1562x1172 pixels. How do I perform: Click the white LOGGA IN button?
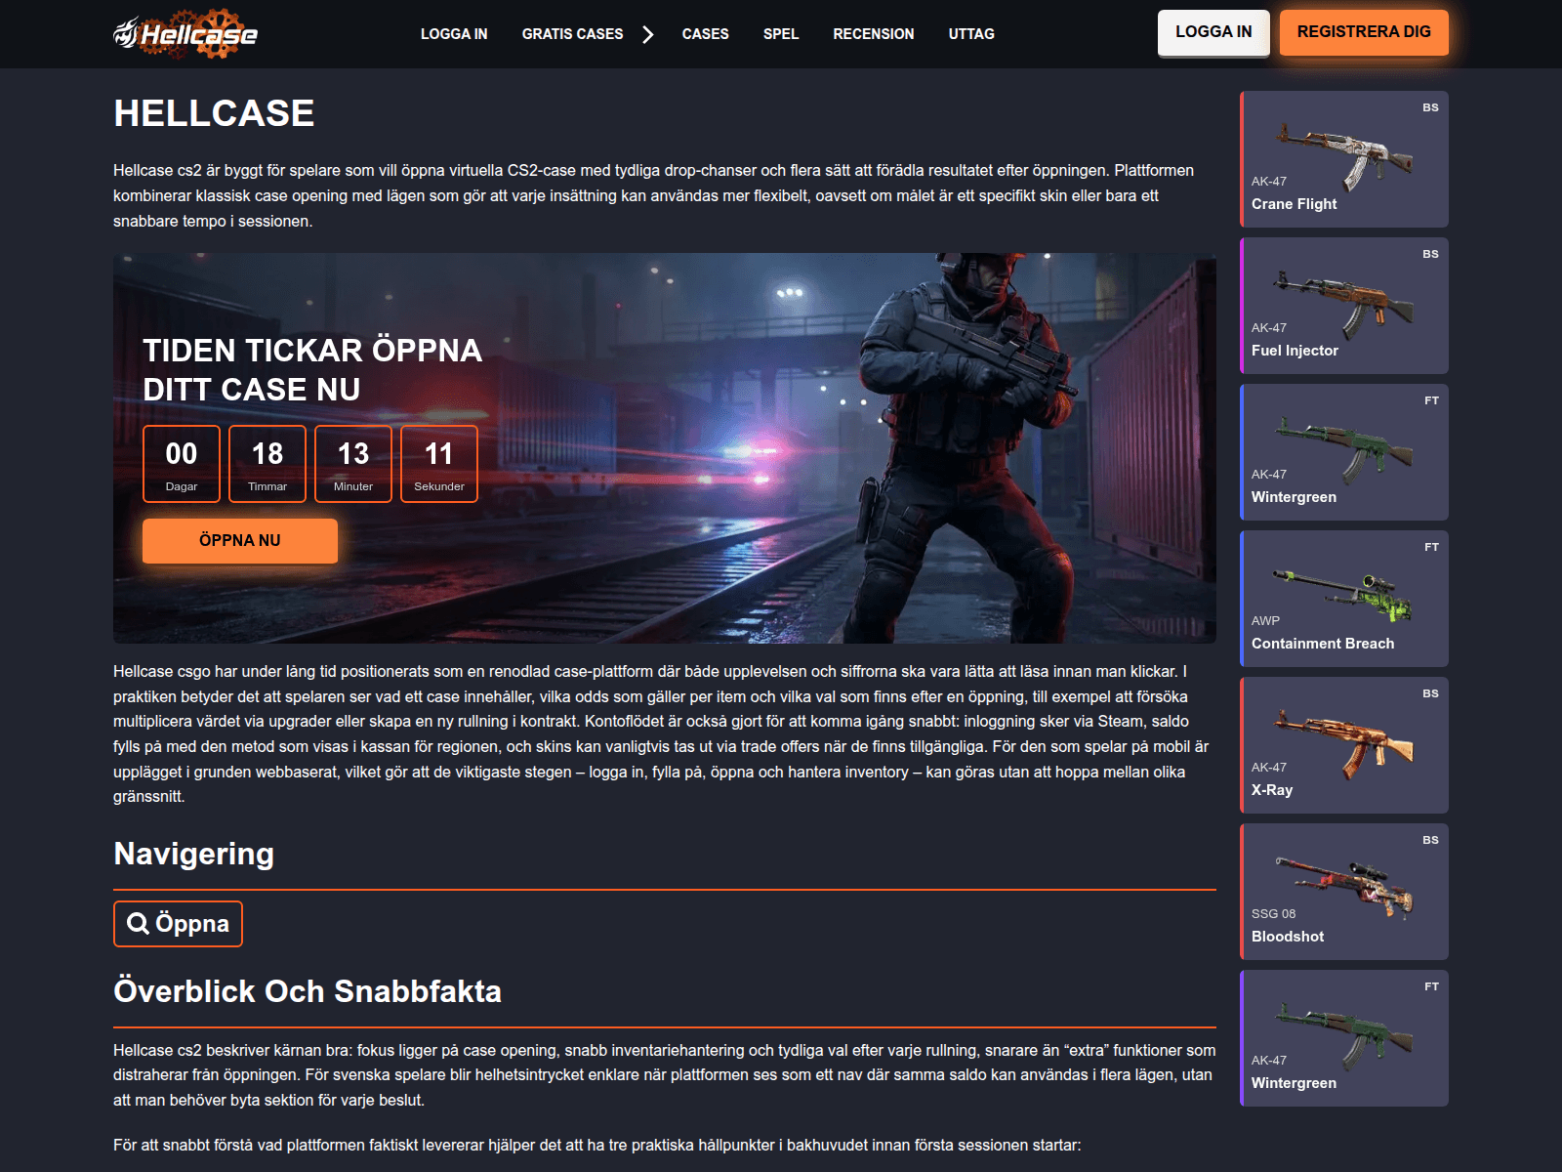pos(1213,33)
